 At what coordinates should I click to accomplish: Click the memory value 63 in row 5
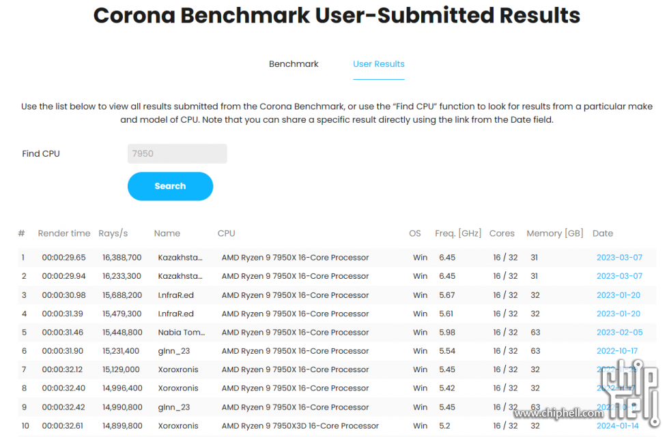coord(535,333)
